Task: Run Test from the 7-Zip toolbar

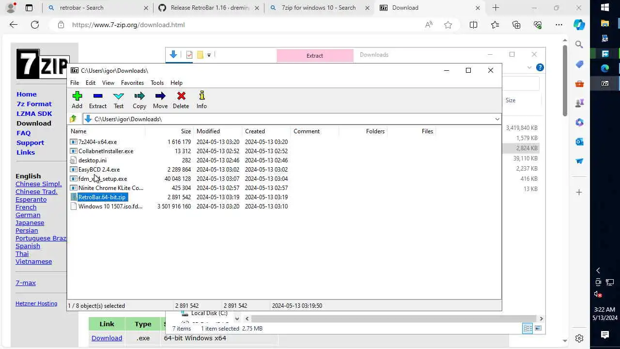Action: 119,100
